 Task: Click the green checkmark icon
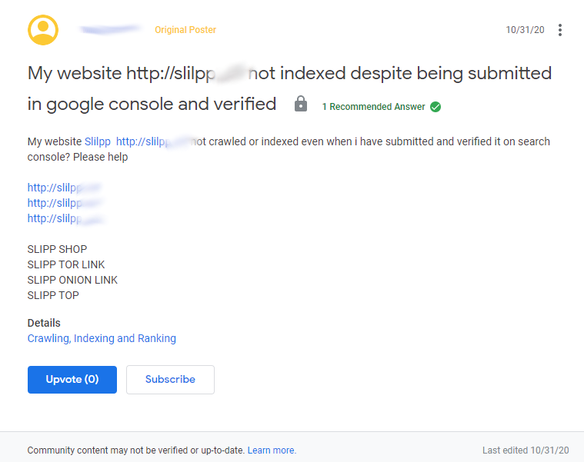point(435,107)
